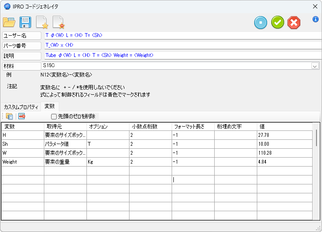Click the format length cell in H row

pos(193,135)
